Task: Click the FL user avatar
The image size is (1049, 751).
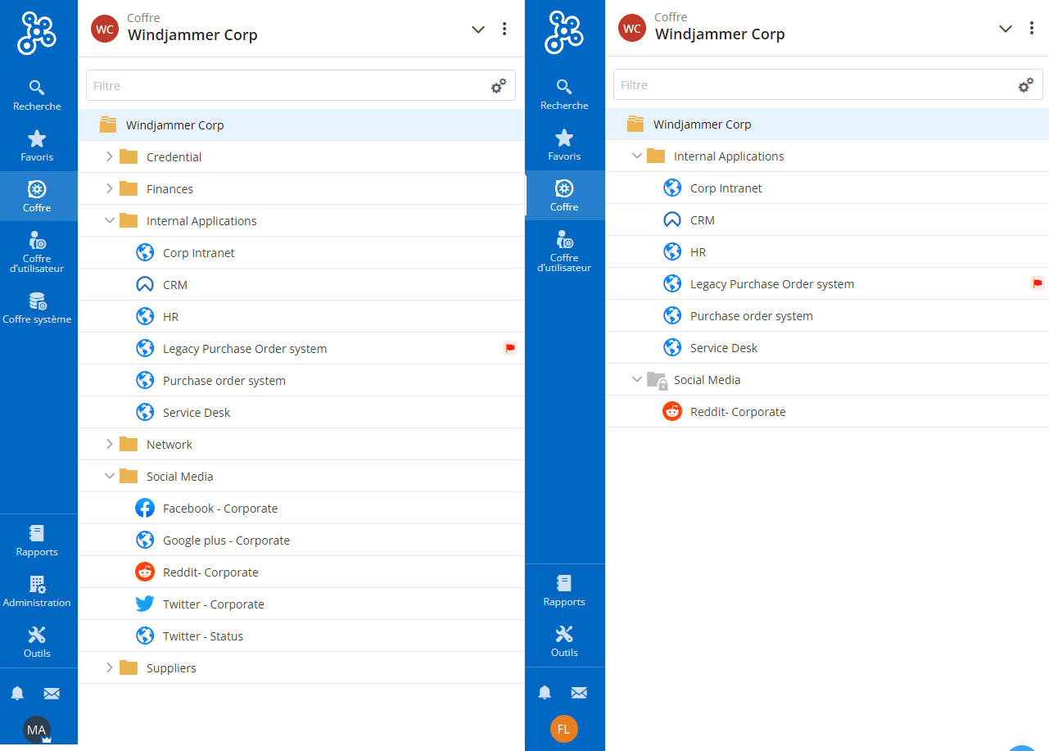Action: pyautogui.click(x=563, y=729)
